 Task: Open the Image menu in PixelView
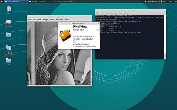[x=45, y=20]
